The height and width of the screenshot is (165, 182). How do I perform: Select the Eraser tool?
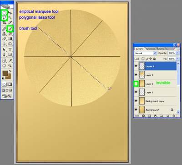point(4,39)
